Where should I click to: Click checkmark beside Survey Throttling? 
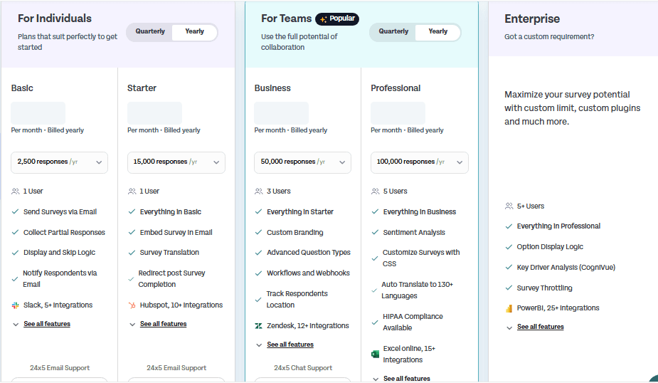pyautogui.click(x=509, y=288)
